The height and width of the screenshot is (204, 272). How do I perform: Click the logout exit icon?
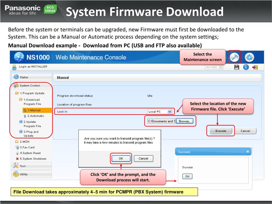(x=255, y=67)
